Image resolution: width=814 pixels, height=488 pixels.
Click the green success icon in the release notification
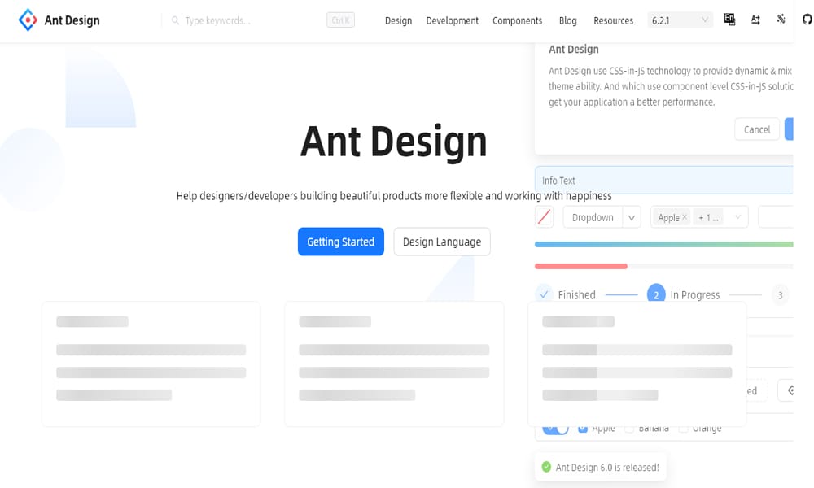pos(545,467)
